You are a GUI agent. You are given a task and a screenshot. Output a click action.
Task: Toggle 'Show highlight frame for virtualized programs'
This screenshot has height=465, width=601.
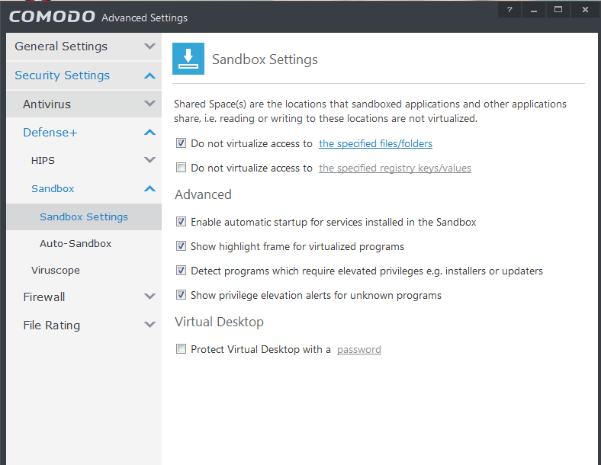181,246
